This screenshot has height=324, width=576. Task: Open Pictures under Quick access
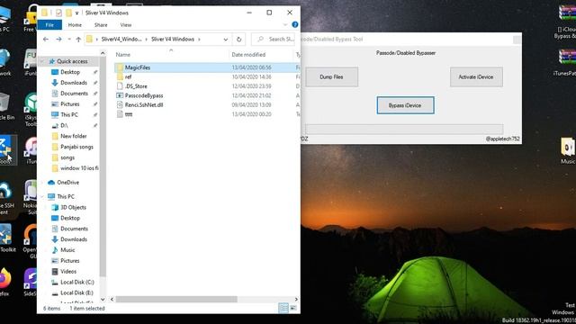tap(70, 104)
